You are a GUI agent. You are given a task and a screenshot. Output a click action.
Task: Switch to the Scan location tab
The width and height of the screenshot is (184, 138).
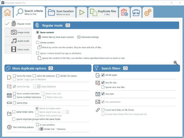[61, 12]
